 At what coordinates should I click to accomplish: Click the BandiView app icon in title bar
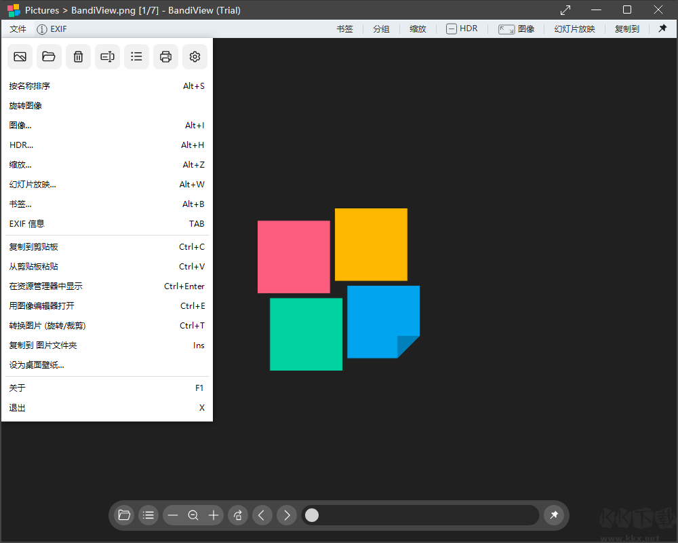coord(14,10)
